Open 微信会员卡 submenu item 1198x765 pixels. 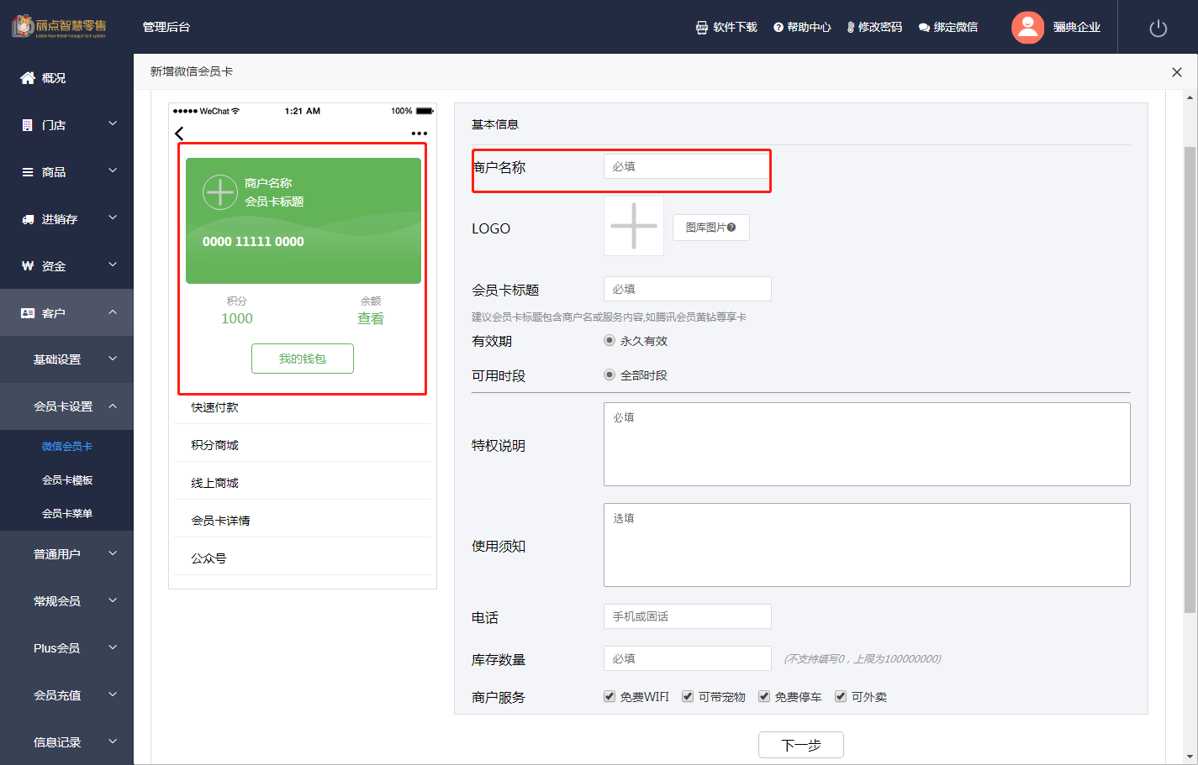click(x=67, y=447)
